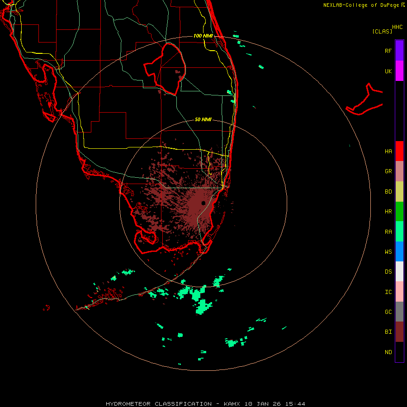This screenshot has width=407, height=407.
Task: Click the "RF" legend label
Action: (x=388, y=51)
